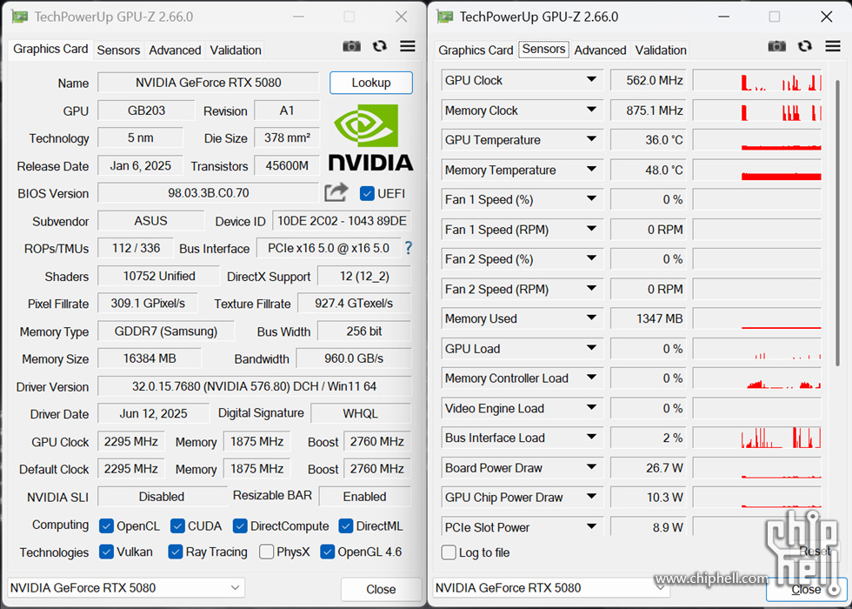This screenshot has height=609, width=852.
Task: Toggle the UEFI checkbox
Action: click(x=367, y=193)
